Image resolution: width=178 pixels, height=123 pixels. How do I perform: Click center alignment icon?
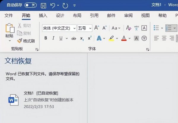[x=164, y=38]
